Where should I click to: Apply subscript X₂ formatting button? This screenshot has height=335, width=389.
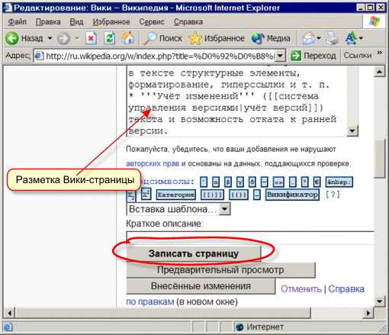131,195
